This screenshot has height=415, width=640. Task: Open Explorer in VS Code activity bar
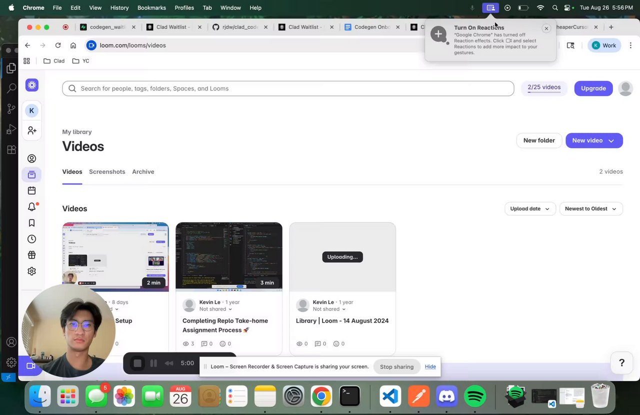point(11,68)
